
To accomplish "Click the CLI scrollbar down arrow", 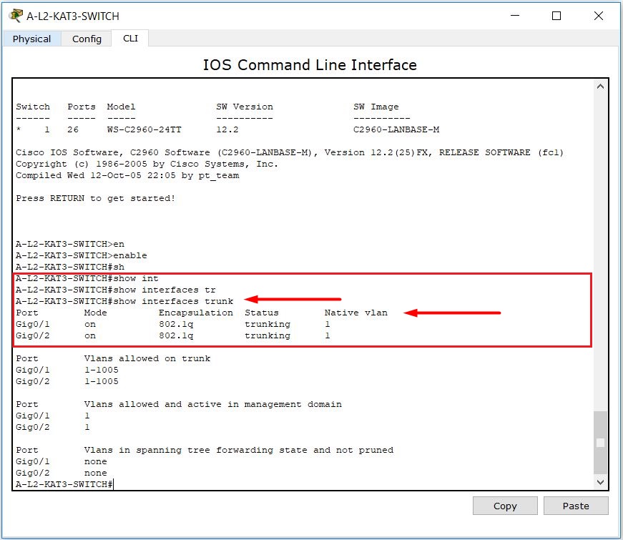I will pyautogui.click(x=600, y=482).
